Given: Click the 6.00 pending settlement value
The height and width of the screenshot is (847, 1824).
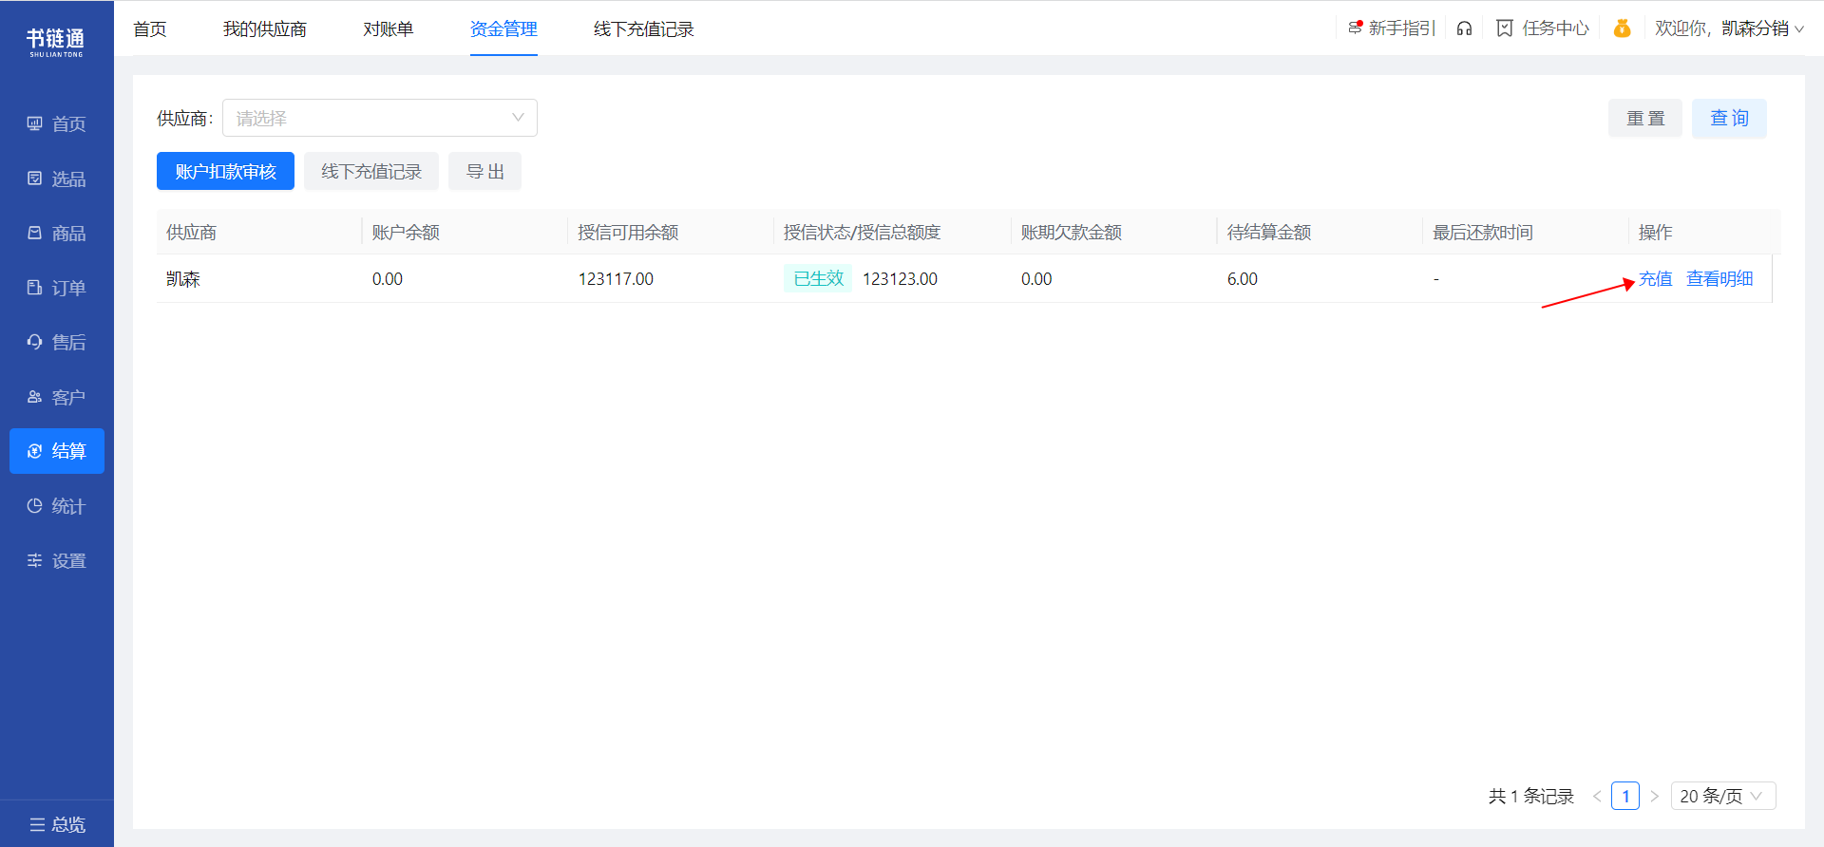Looking at the screenshot, I should pyautogui.click(x=1243, y=279).
